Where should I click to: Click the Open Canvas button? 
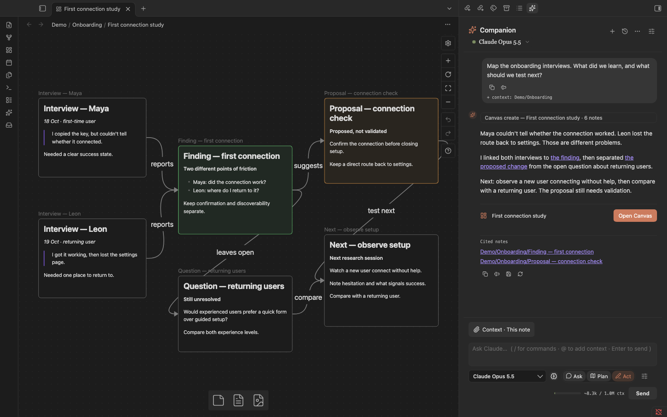pyautogui.click(x=635, y=216)
